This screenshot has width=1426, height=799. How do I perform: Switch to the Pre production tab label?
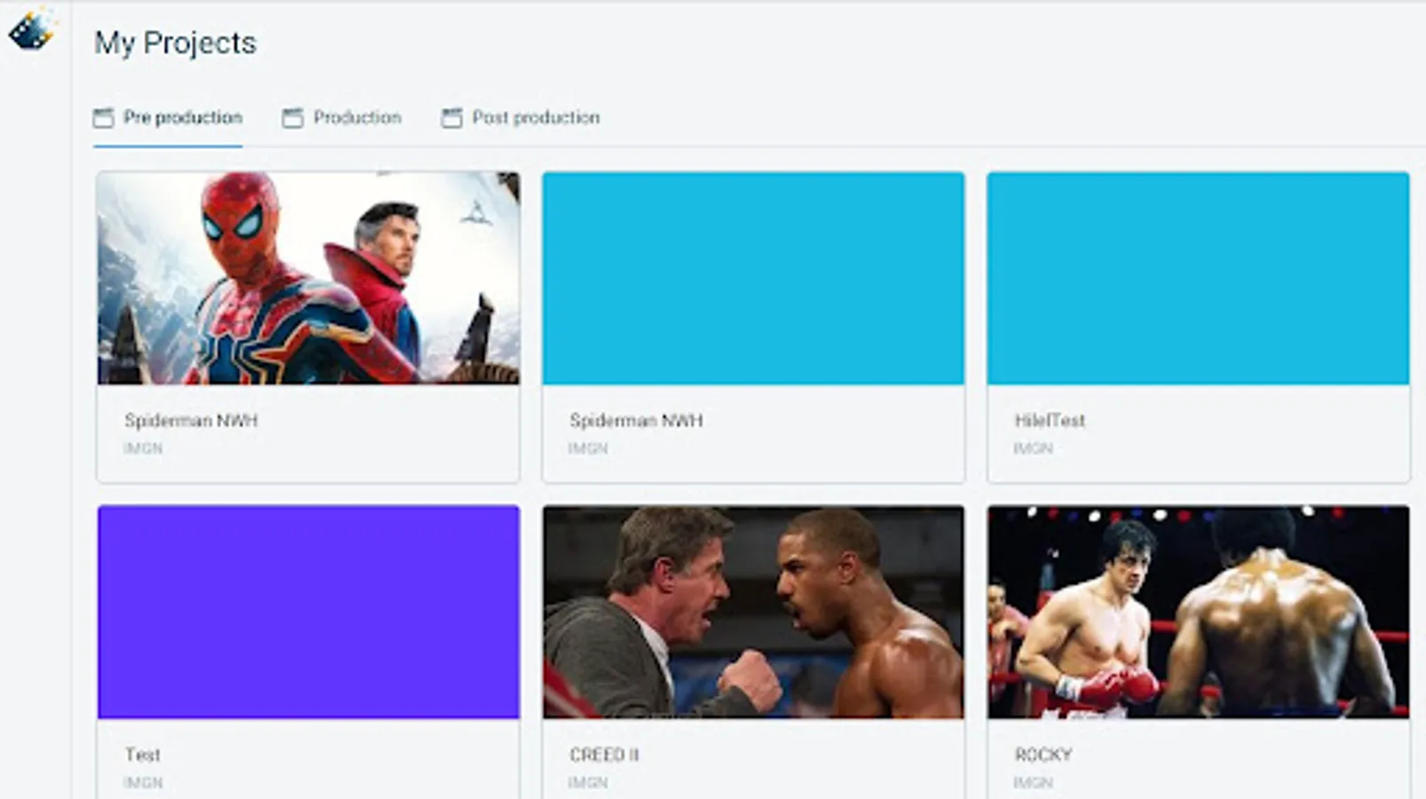click(x=183, y=117)
